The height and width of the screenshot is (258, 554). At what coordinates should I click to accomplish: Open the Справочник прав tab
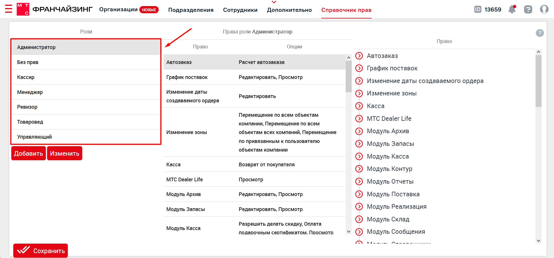(x=346, y=10)
